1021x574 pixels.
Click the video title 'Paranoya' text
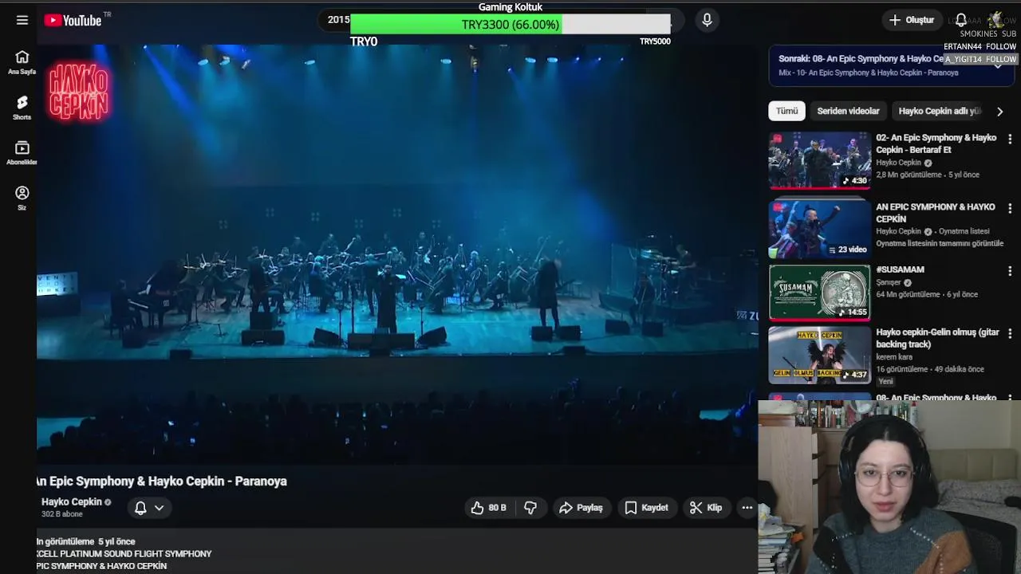coord(261,481)
